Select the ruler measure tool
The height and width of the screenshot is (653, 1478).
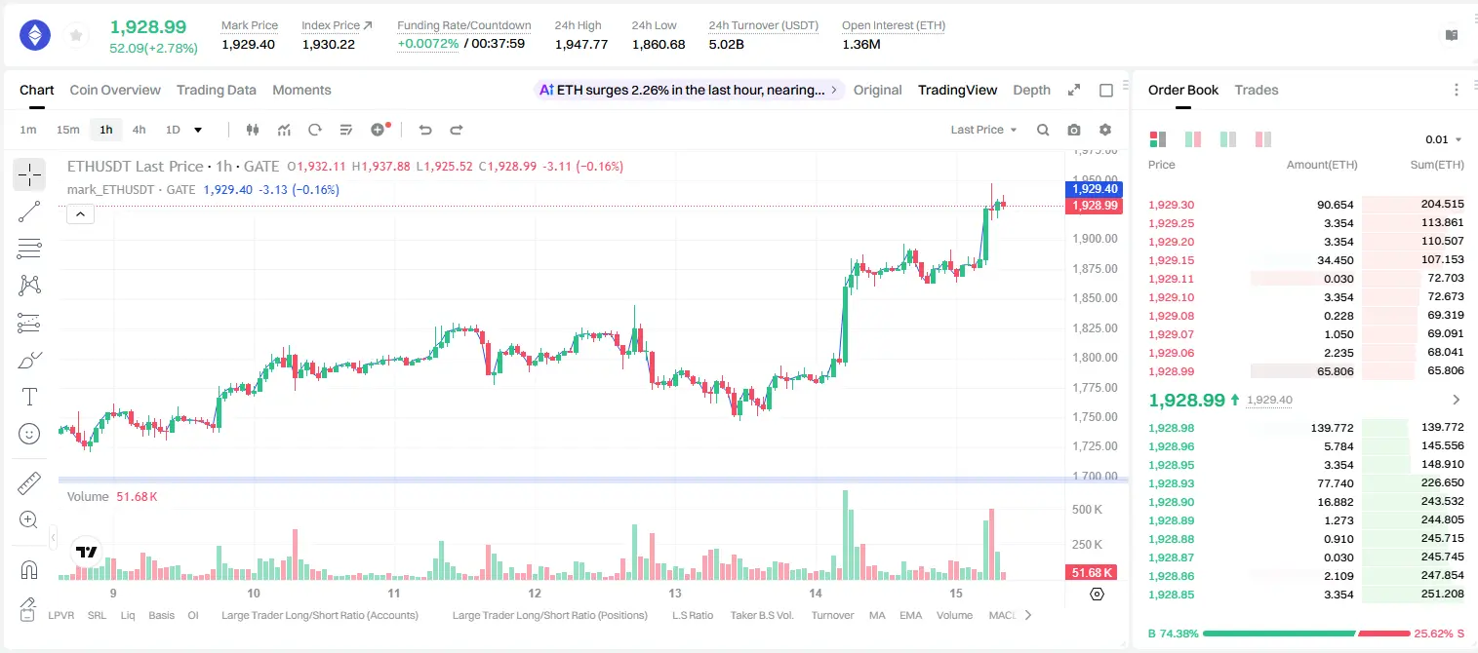29,483
